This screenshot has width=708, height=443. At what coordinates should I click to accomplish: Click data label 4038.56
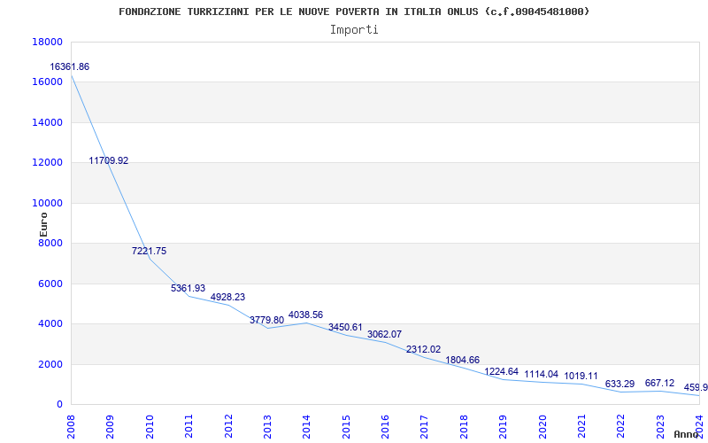pyautogui.click(x=305, y=315)
